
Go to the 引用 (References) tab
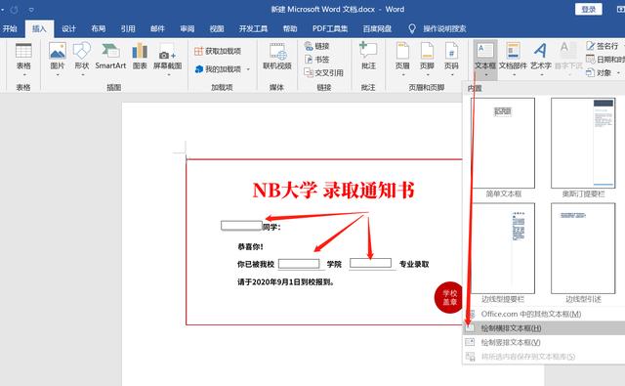(128, 28)
